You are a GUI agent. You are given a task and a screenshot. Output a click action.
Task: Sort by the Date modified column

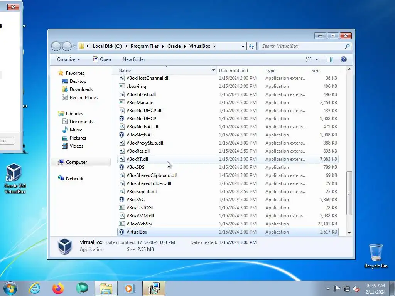tap(239, 70)
